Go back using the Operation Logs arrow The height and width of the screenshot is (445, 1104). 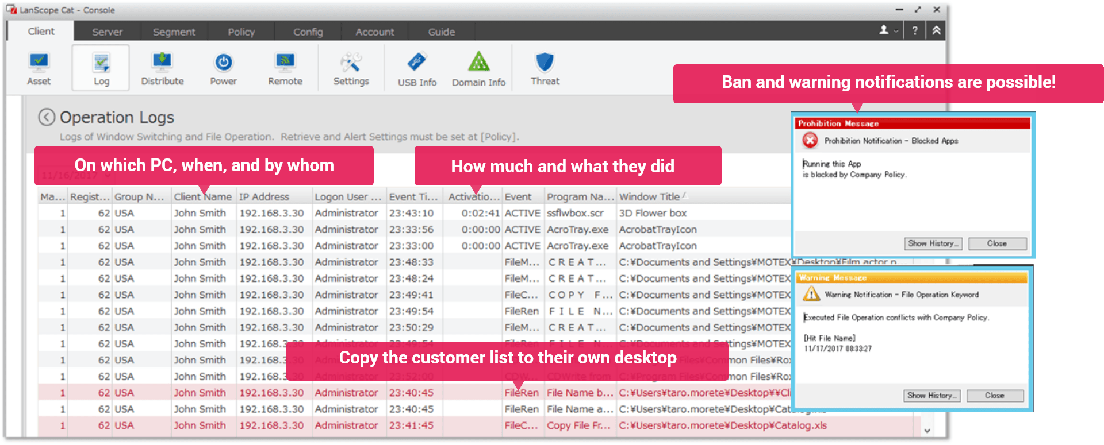[47, 117]
